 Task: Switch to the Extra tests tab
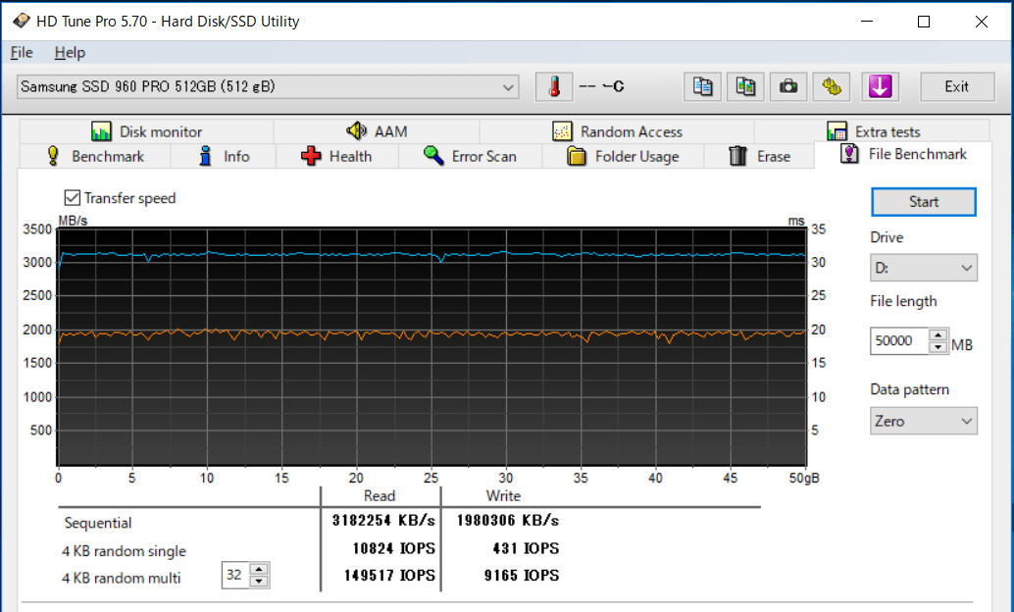click(x=873, y=131)
